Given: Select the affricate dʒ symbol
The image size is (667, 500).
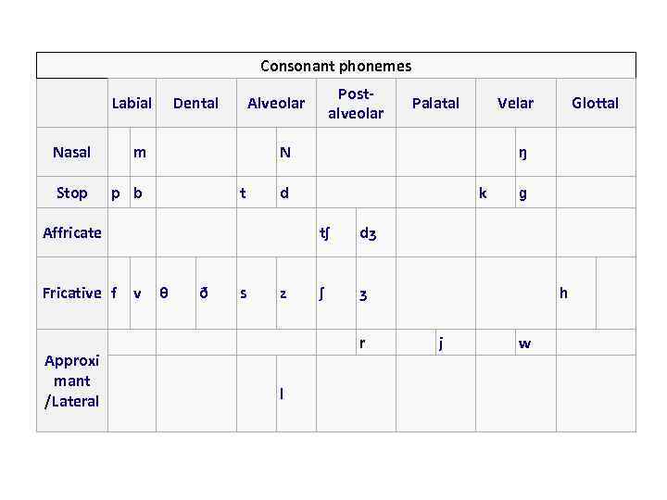Looking at the screenshot, I should (x=368, y=232).
